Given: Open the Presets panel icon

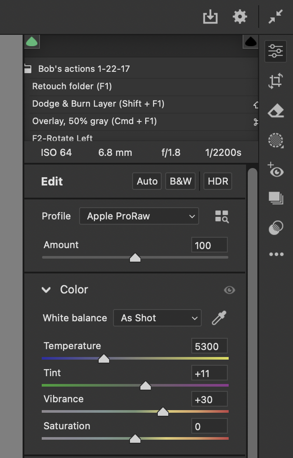Looking at the screenshot, I should tap(276, 227).
